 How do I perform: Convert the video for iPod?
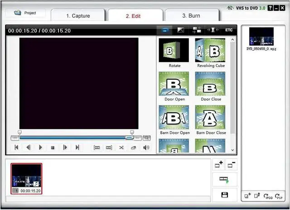(268, 196)
